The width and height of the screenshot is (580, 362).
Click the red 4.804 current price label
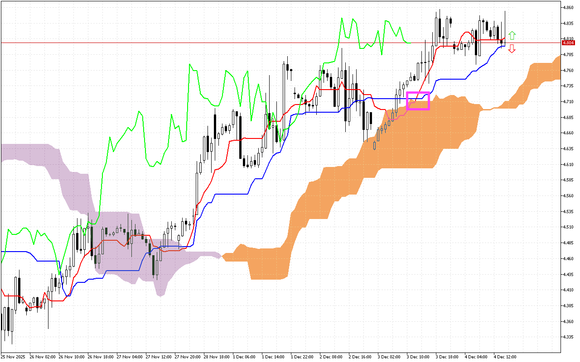pos(568,43)
